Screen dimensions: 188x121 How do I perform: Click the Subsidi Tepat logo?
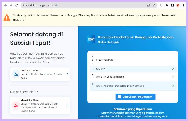click(91, 39)
